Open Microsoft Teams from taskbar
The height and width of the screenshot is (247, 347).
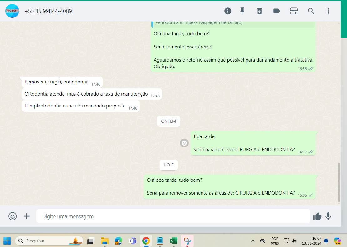pyautogui.click(x=132, y=241)
